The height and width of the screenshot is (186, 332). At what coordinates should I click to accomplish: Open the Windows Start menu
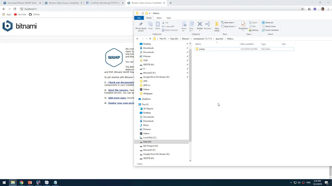(x=4, y=183)
